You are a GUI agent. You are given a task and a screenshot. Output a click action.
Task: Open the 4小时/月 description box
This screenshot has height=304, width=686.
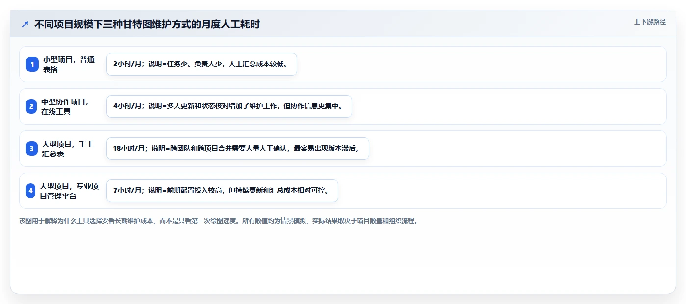tap(229, 106)
